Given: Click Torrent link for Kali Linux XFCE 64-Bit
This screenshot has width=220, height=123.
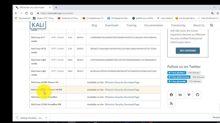Looking at the screenshot, I should [x=61, y=49].
